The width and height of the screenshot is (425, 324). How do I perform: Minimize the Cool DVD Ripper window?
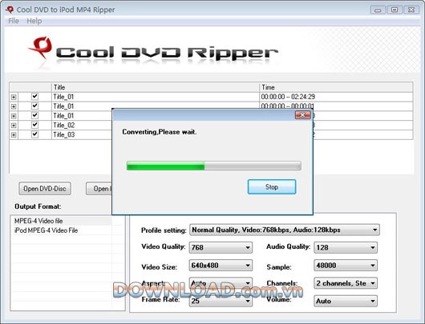pos(378,10)
